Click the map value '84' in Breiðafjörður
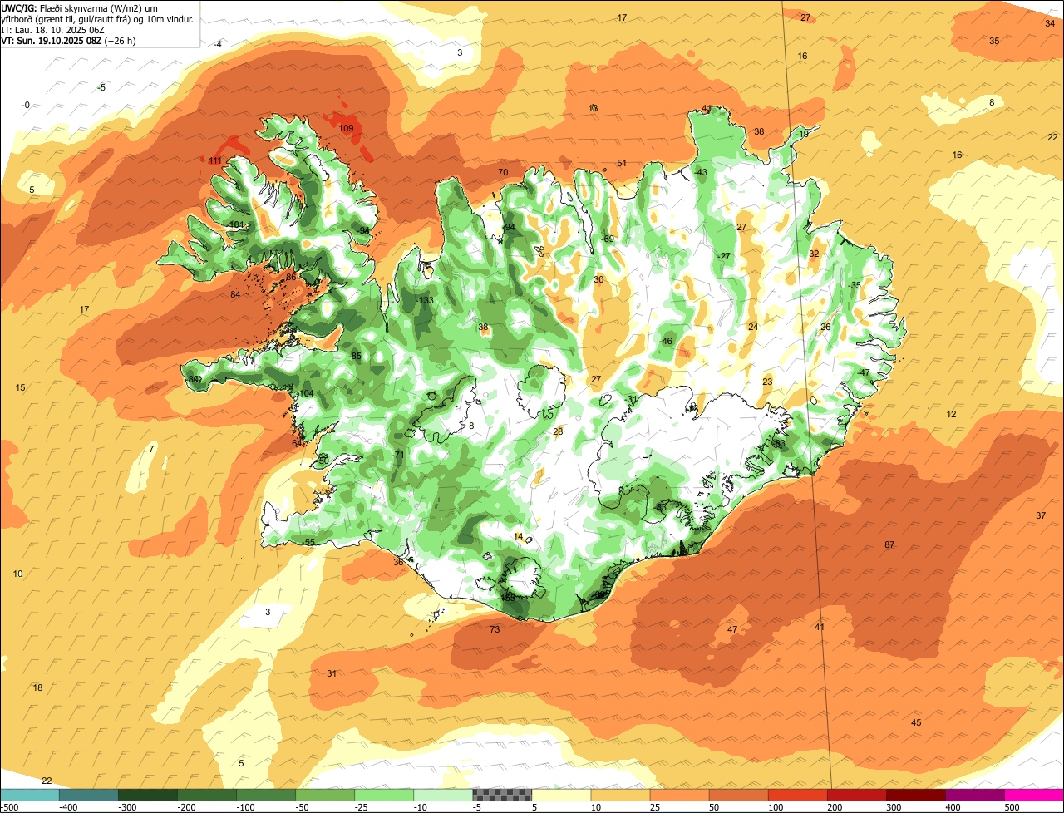This screenshot has height=813, width=1064. click(235, 295)
